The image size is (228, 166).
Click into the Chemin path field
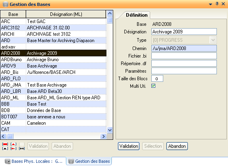184,48
